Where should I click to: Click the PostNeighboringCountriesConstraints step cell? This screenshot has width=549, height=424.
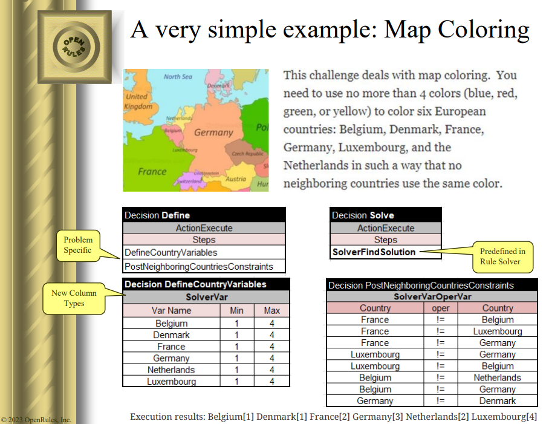[x=204, y=266]
